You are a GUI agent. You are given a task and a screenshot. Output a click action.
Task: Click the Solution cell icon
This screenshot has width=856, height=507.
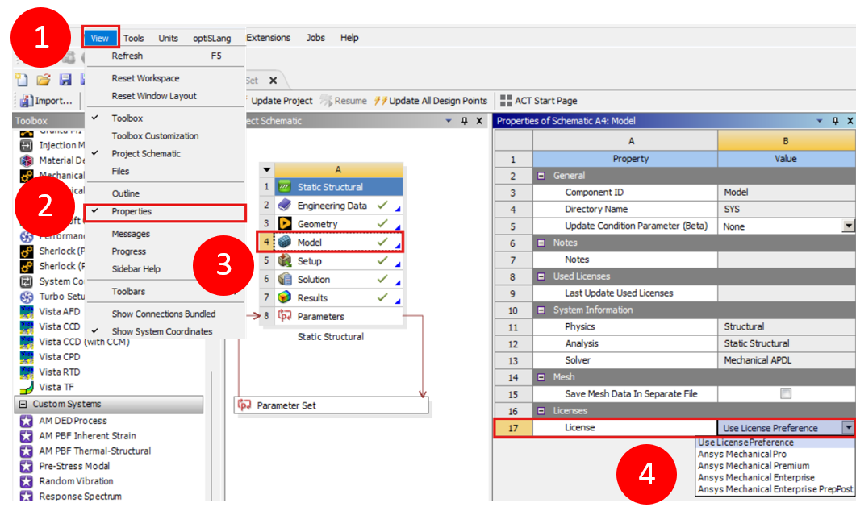tap(285, 279)
